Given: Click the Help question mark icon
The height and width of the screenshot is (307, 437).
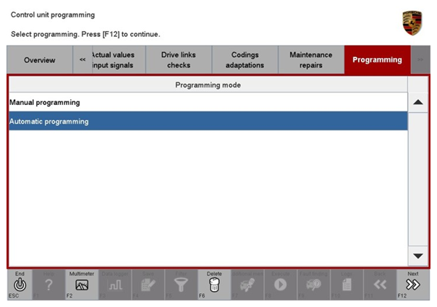Looking at the screenshot, I should click(48, 285).
